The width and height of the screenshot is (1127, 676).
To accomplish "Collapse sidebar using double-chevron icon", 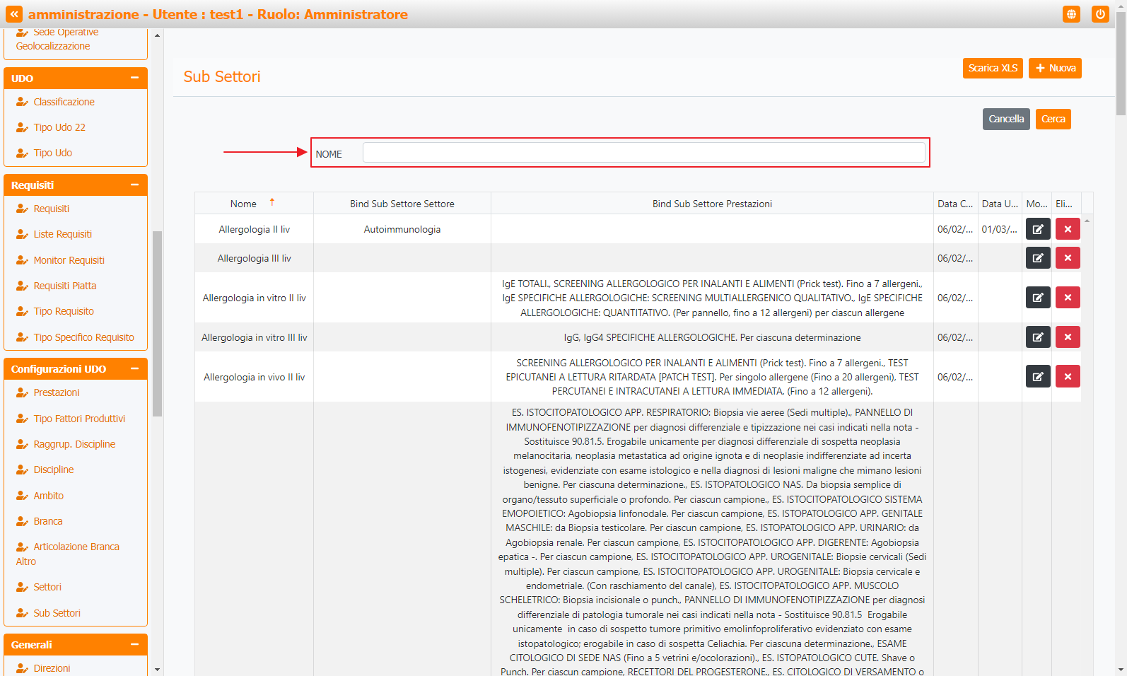I will coord(14,14).
